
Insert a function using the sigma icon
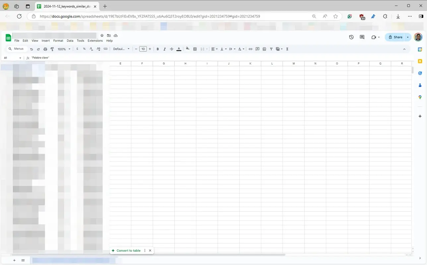click(287, 49)
